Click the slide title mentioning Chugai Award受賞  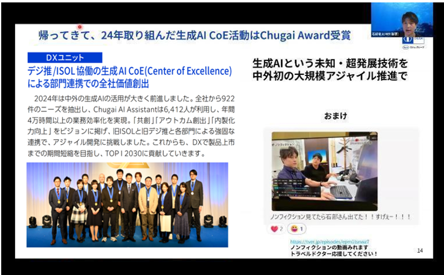tap(195, 35)
